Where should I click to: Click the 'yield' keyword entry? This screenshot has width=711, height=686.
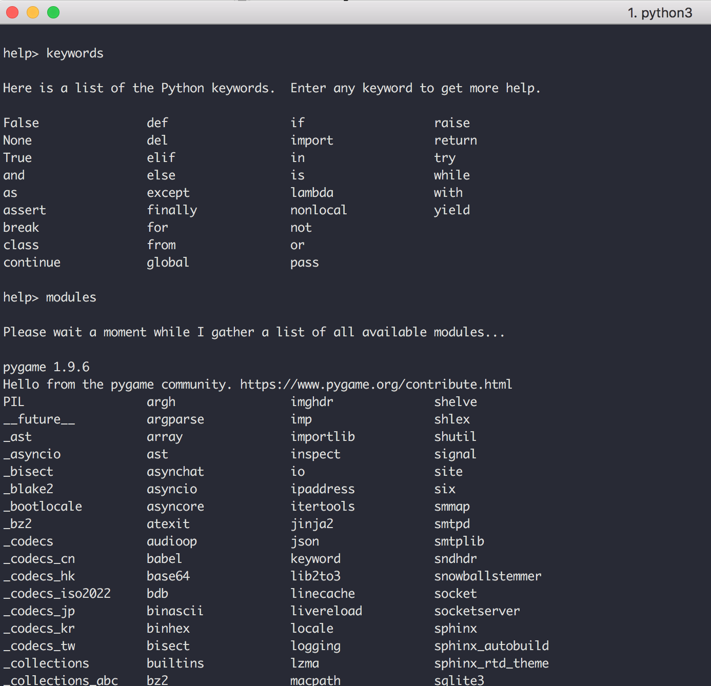click(451, 210)
